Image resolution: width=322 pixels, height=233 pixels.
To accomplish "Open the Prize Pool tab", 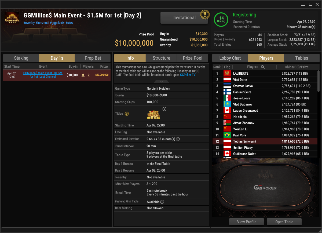I will 193,58.
